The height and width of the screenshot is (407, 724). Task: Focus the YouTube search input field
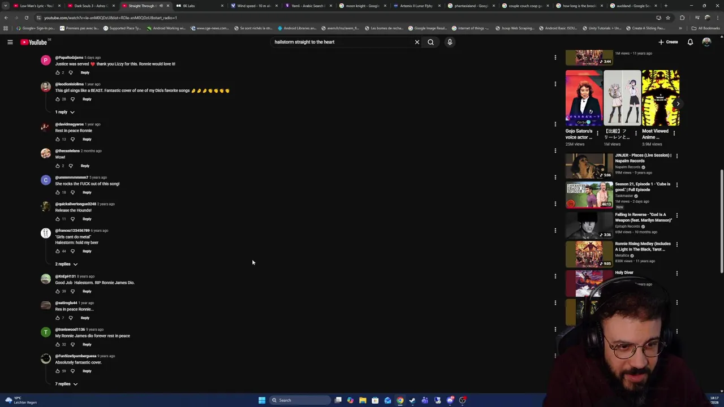coord(342,42)
